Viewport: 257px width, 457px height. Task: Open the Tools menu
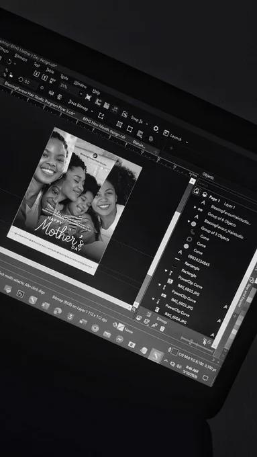64,77
